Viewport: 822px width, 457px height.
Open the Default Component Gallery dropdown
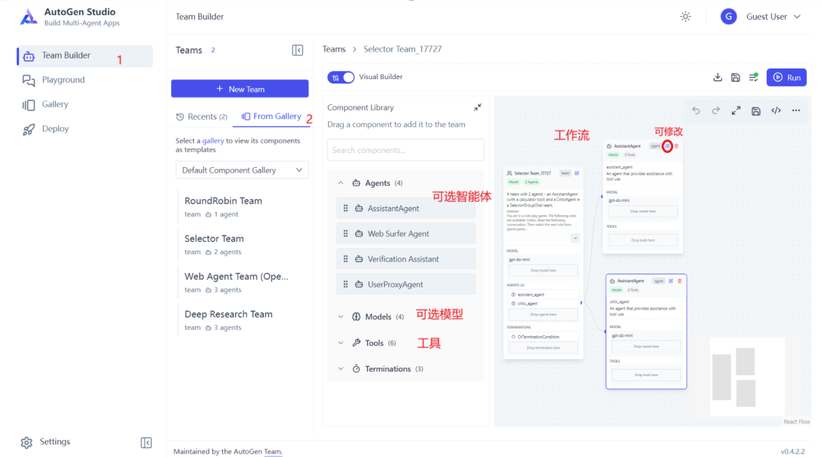[x=242, y=170]
